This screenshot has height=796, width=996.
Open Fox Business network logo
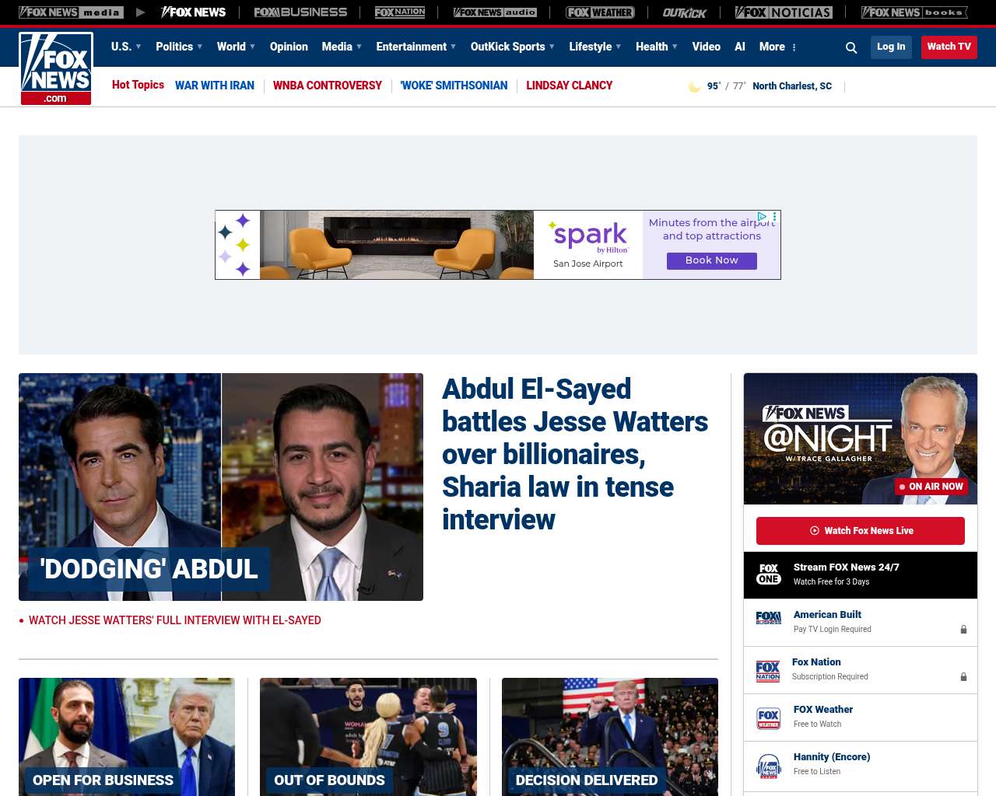pos(300,12)
